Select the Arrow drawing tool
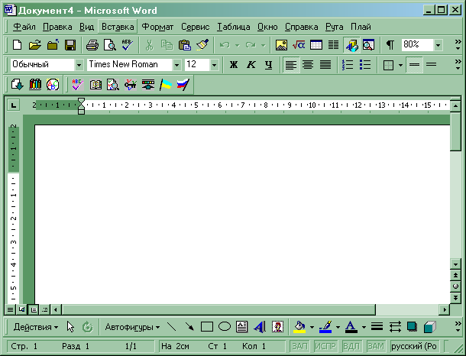Viewport: 466px width, 356px height. pos(189,327)
